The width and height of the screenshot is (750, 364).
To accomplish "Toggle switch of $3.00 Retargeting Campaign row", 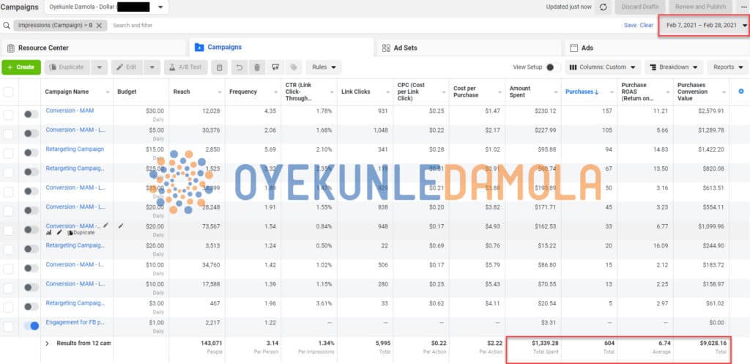I will tap(31, 307).
